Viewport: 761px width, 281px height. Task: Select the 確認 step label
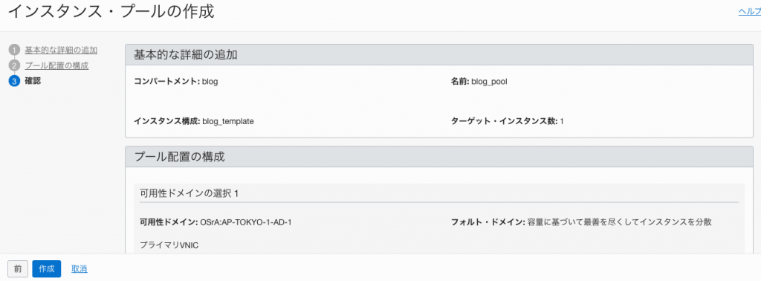(x=33, y=81)
